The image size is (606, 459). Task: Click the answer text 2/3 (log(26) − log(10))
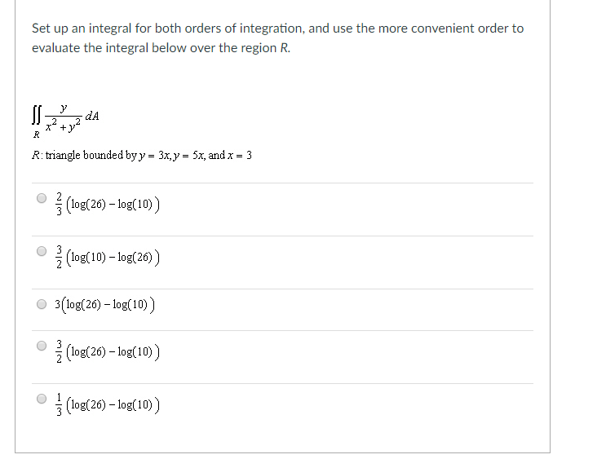click(x=108, y=204)
